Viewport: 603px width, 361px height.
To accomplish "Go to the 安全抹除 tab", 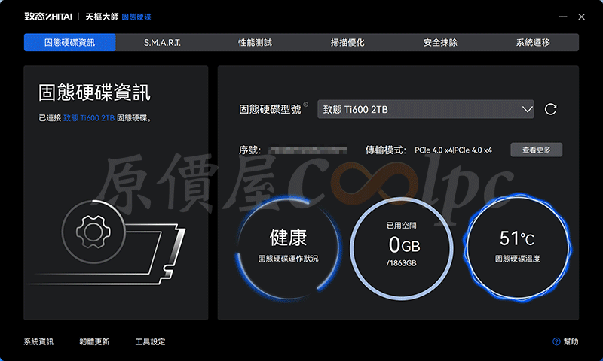I will pos(440,43).
